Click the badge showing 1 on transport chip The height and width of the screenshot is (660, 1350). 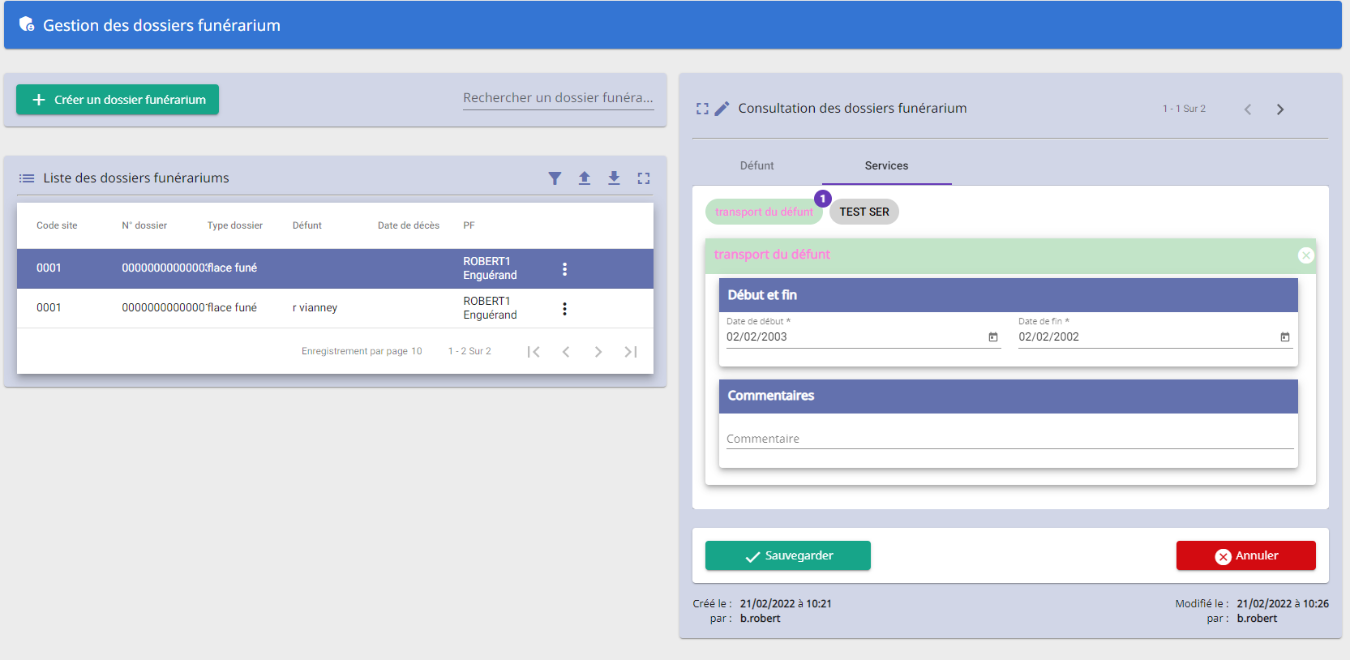(823, 199)
